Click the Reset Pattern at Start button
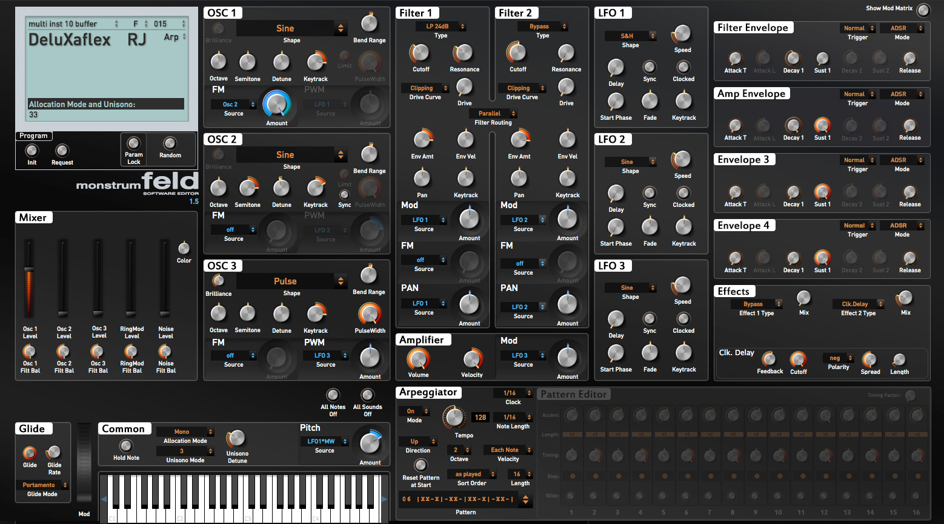Screen dimensions: 944x524 coord(420,465)
